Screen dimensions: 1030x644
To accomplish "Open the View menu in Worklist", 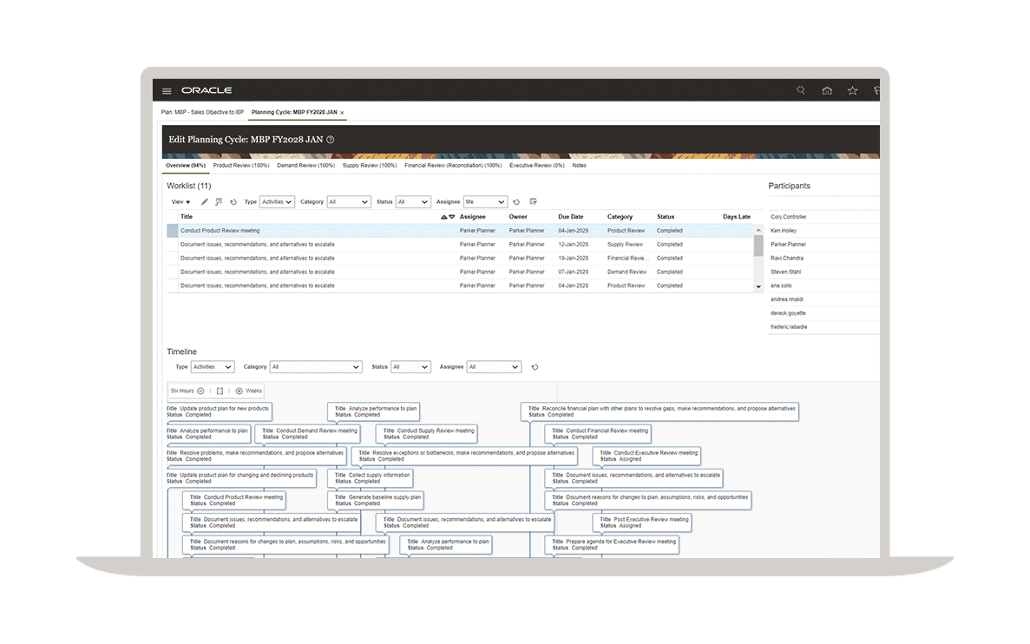I will tap(180, 201).
